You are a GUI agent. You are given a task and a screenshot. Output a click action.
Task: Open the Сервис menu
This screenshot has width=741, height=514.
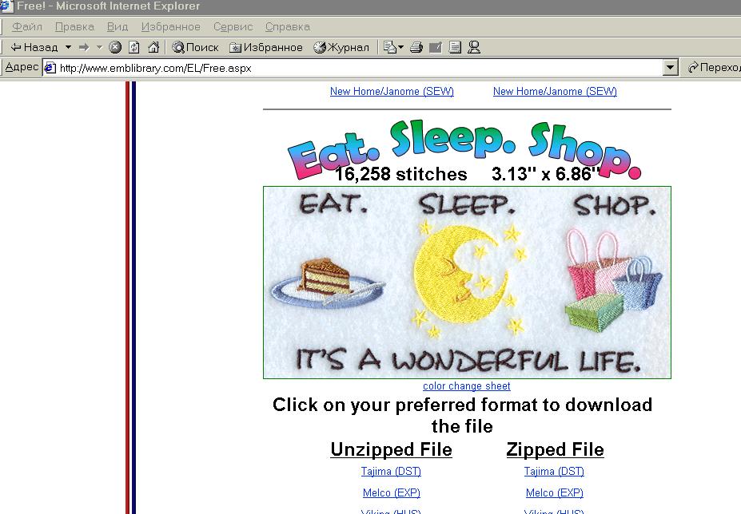coord(233,27)
